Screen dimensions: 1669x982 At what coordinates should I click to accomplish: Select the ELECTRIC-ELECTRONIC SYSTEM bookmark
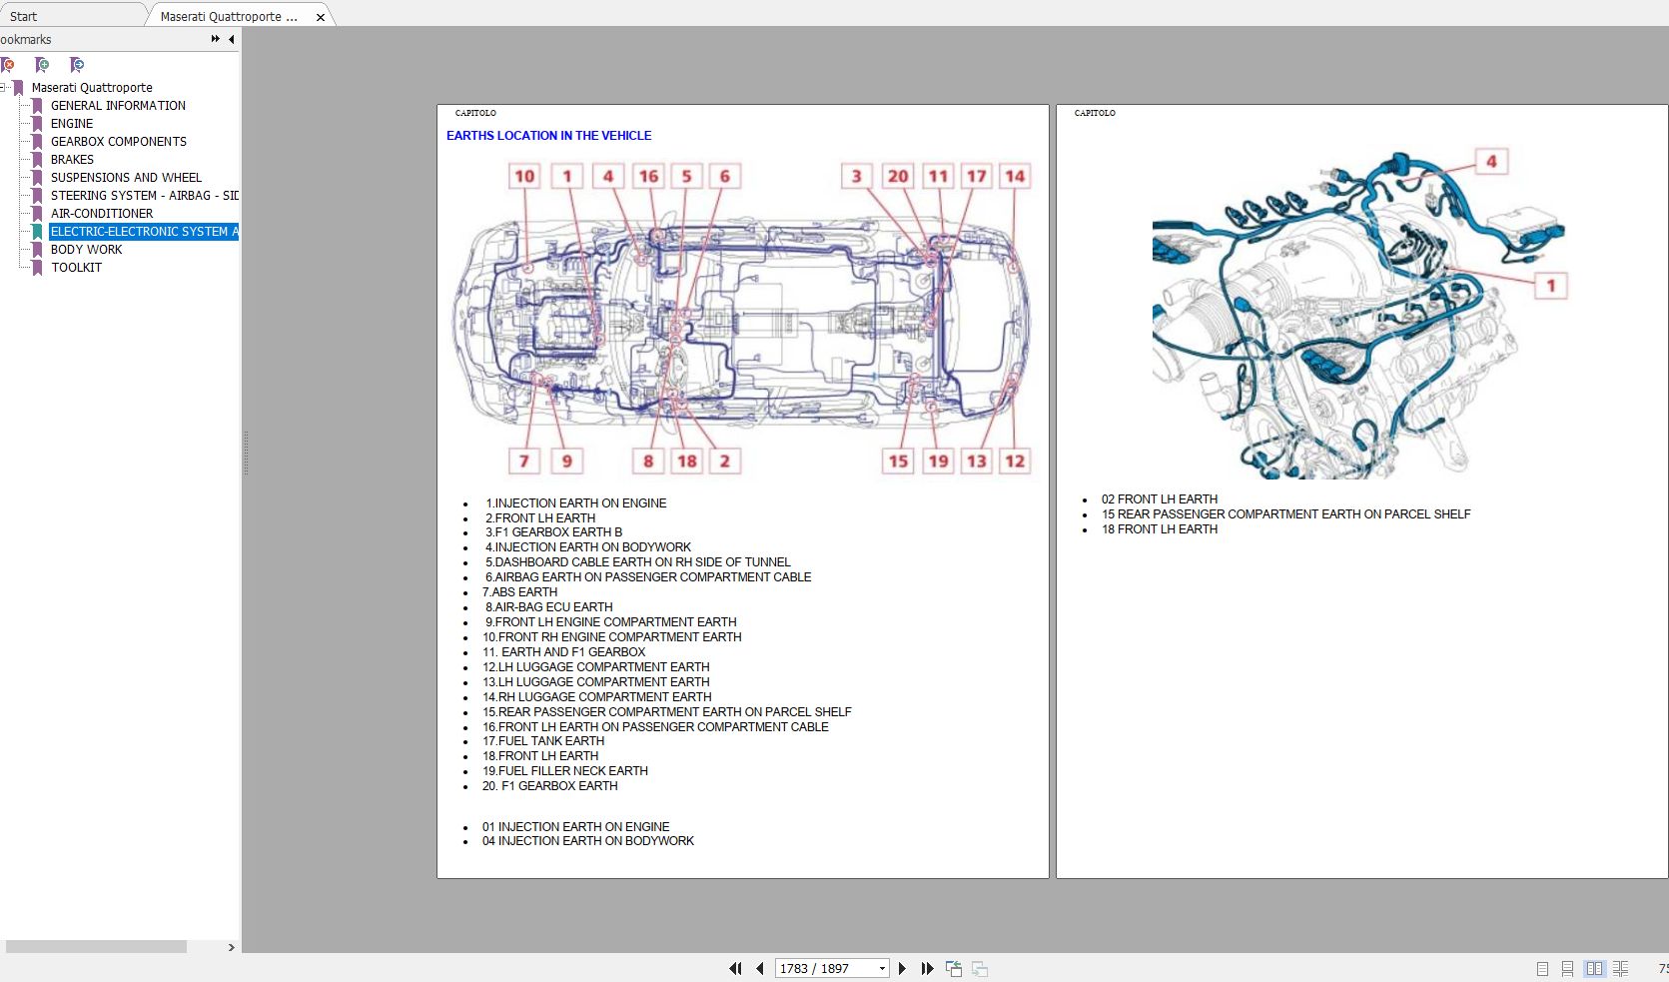point(144,232)
